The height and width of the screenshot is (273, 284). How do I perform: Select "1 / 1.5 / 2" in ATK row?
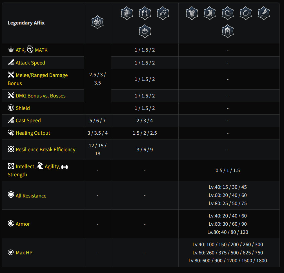tap(145, 50)
